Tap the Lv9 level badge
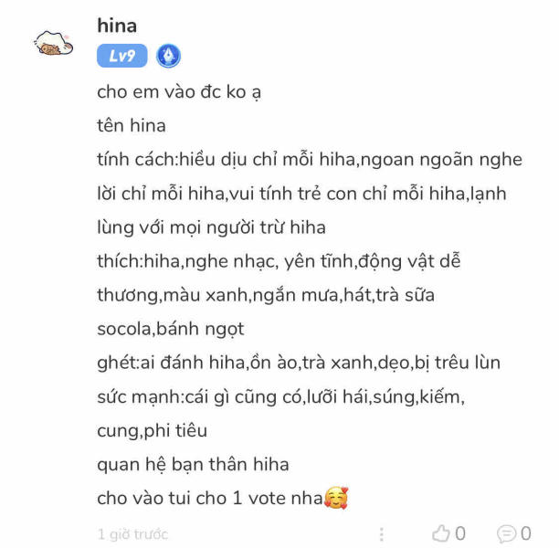This screenshot has width=559, height=548. pyautogui.click(x=121, y=56)
